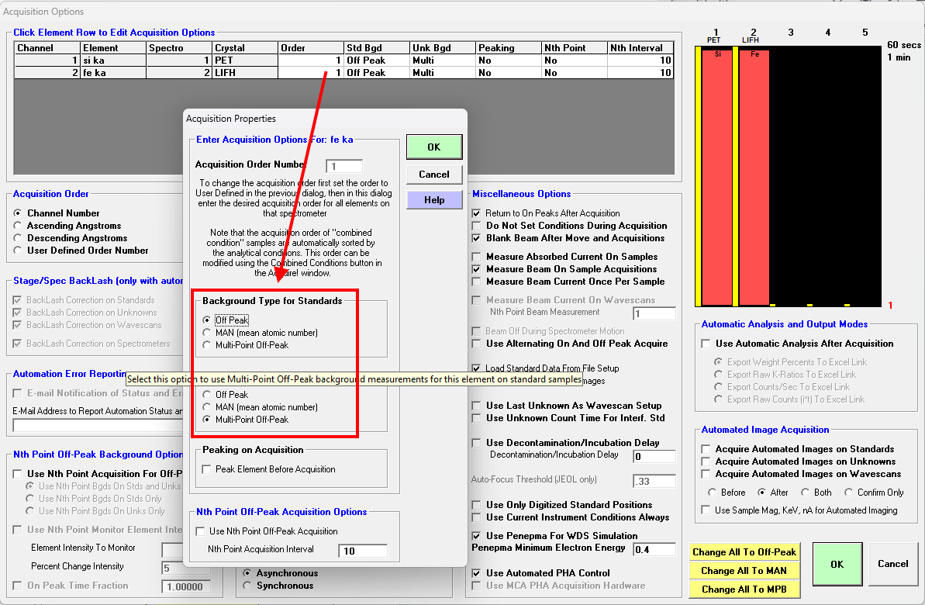Screen dimensions: 925x605
Task: Select the Confirm Only imaging option
Action: [x=849, y=493]
